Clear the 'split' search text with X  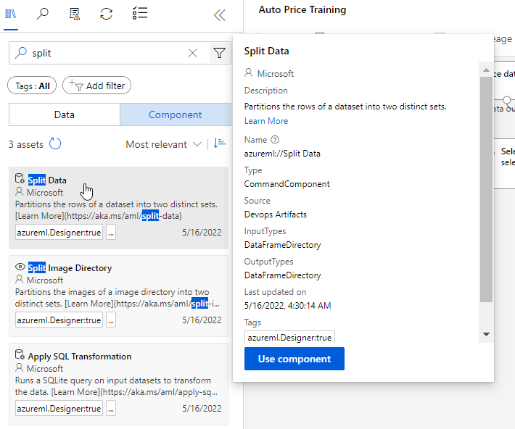(193, 53)
